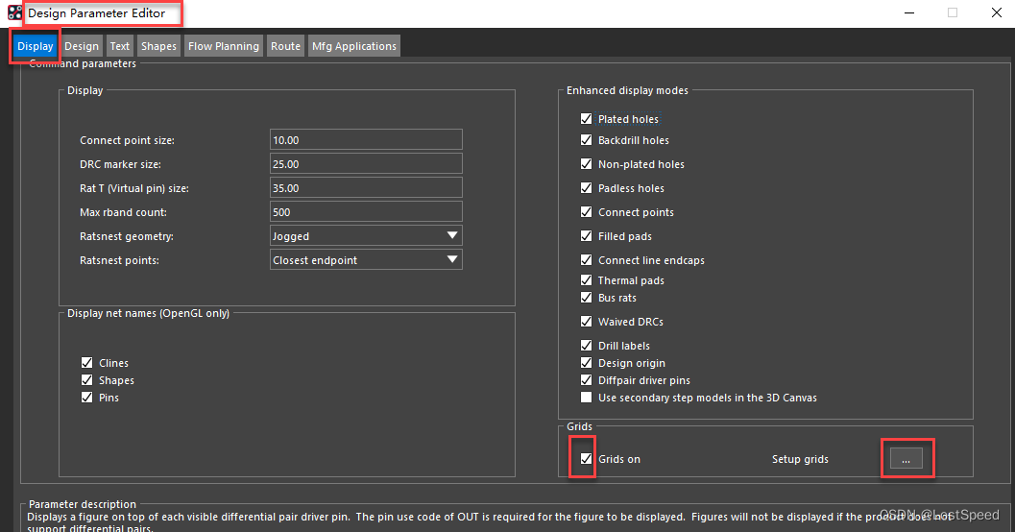Screen dimensions: 1015x532
Task: Open the Mfg Applications tab
Action: point(354,46)
